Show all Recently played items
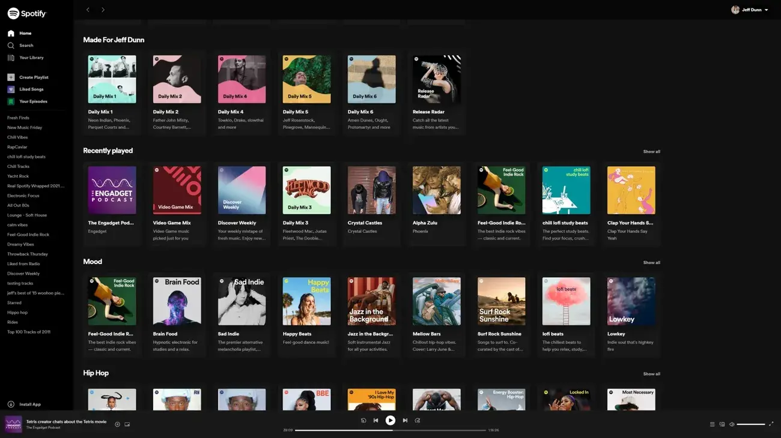The width and height of the screenshot is (781, 438). 651,151
